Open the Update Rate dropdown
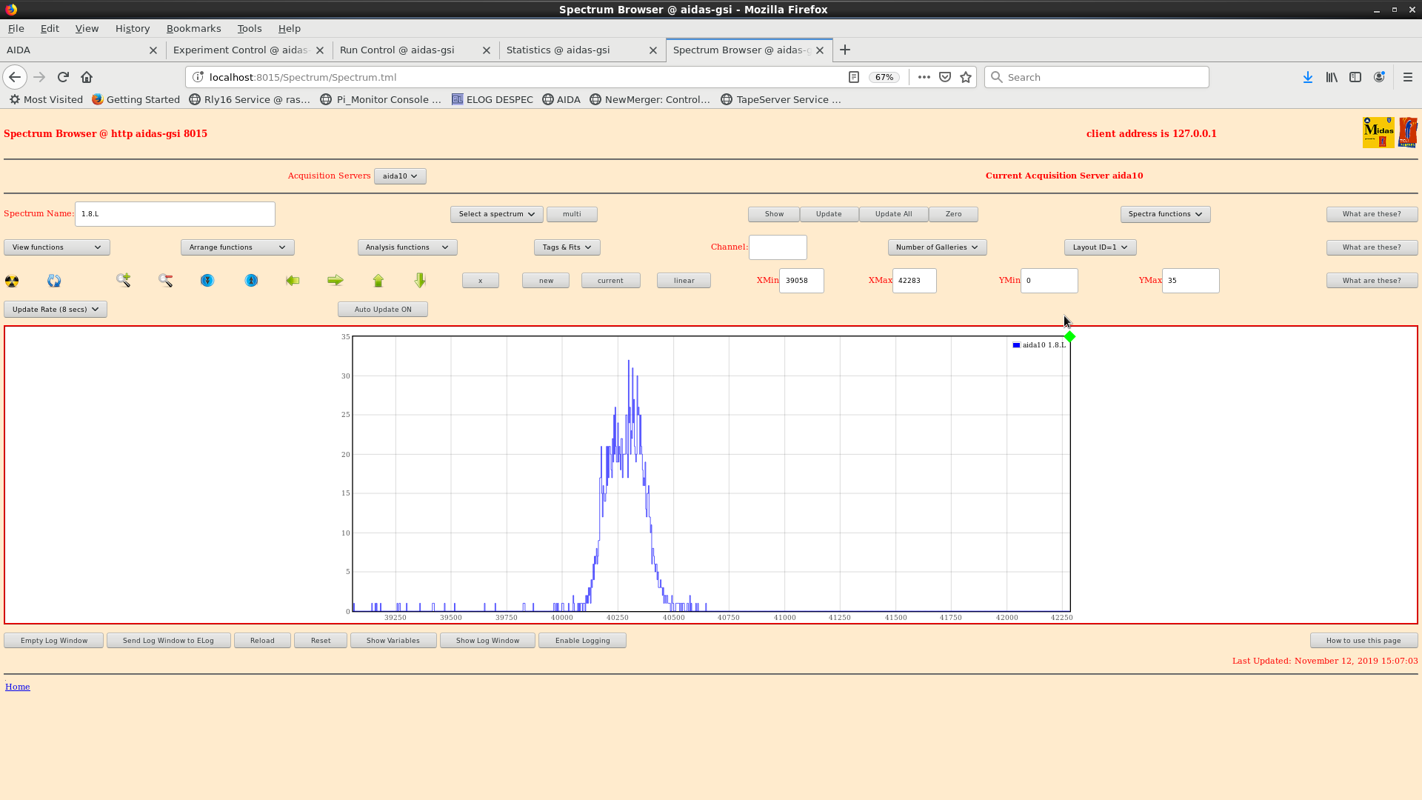 (56, 310)
